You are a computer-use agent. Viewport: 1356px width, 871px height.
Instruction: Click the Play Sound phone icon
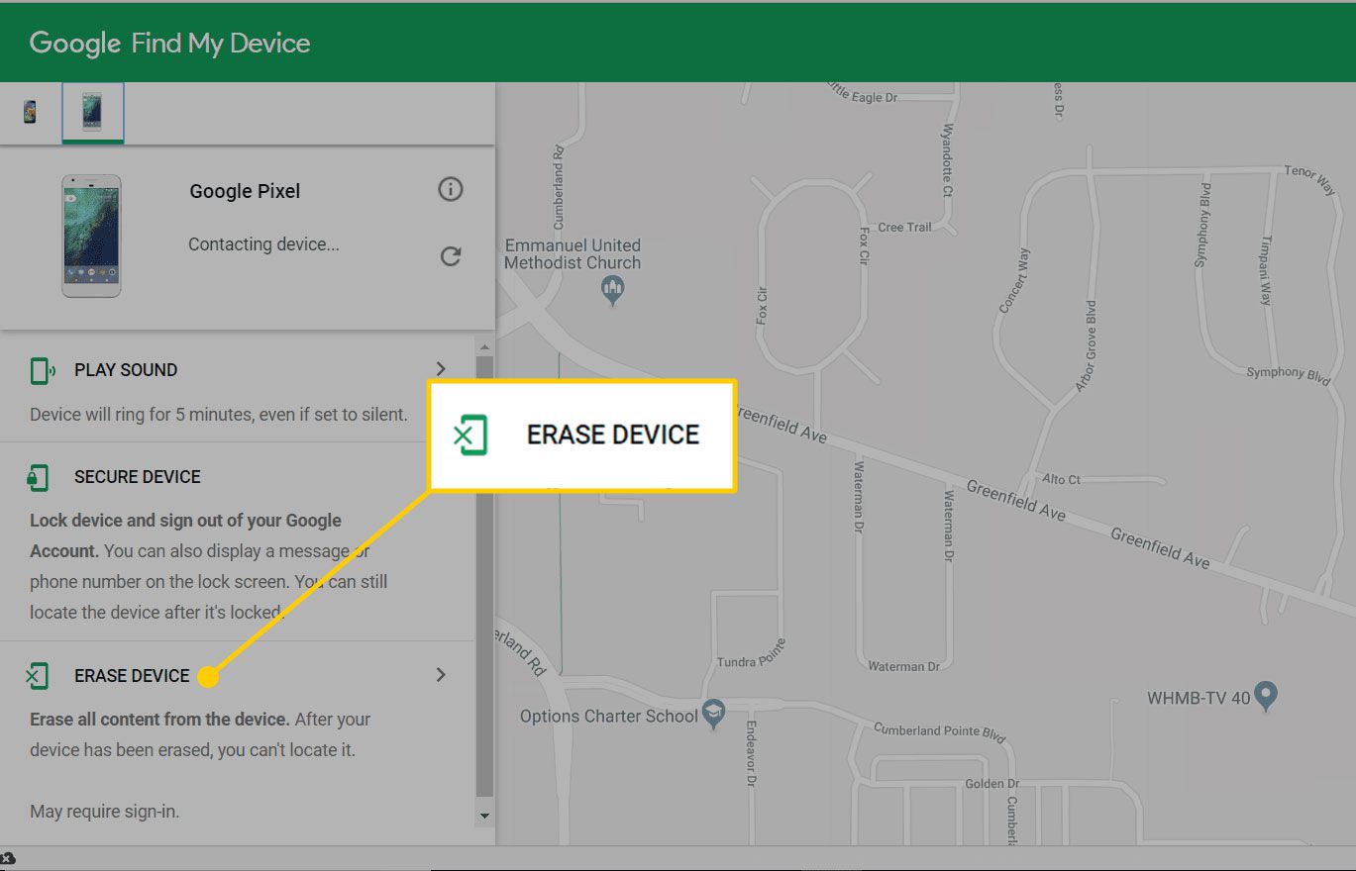(42, 371)
